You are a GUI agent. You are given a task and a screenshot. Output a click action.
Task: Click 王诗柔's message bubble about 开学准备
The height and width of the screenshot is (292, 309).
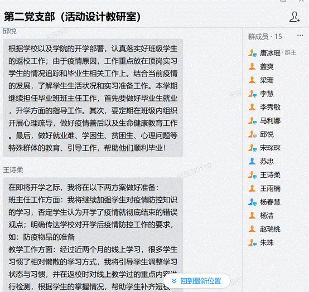[93, 235]
